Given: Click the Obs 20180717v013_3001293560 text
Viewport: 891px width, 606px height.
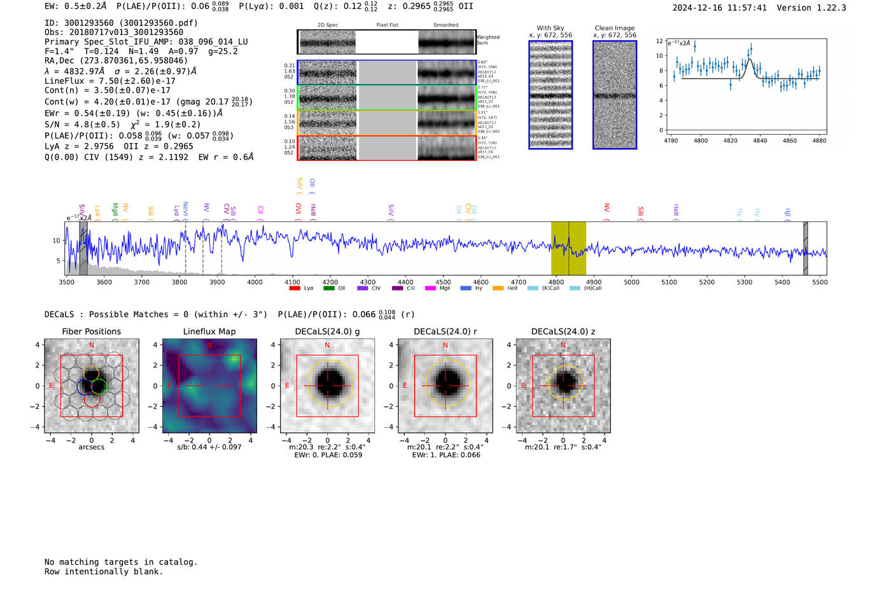Looking at the screenshot, I should pos(114,32).
